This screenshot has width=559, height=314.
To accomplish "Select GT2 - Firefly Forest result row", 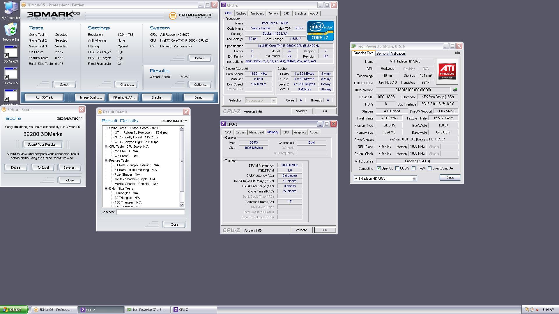I will [136, 137].
